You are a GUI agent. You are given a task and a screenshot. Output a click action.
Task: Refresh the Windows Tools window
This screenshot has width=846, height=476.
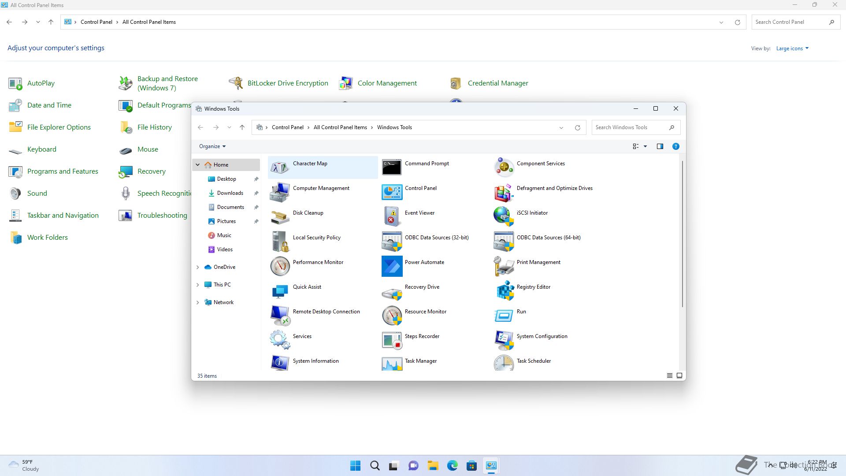coord(577,127)
